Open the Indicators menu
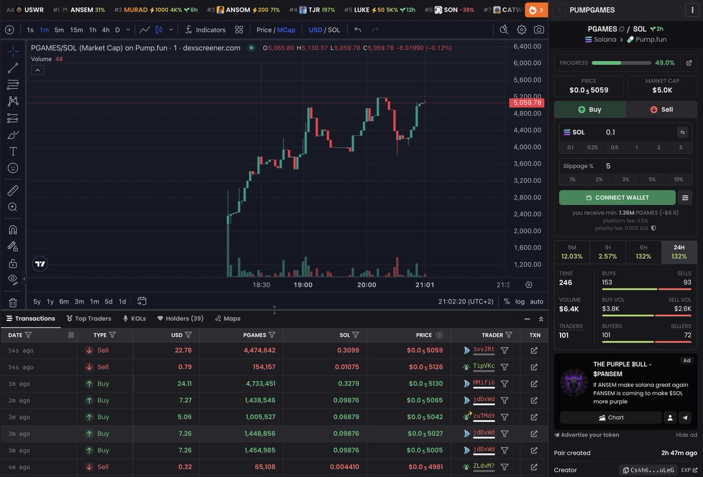 pos(205,30)
